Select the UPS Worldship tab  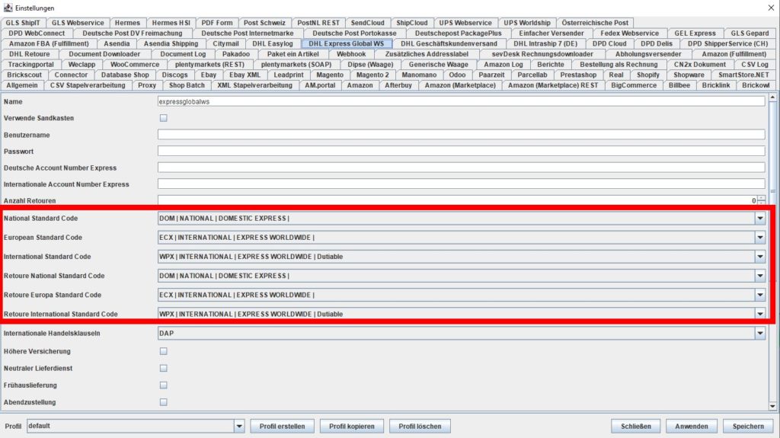click(527, 23)
